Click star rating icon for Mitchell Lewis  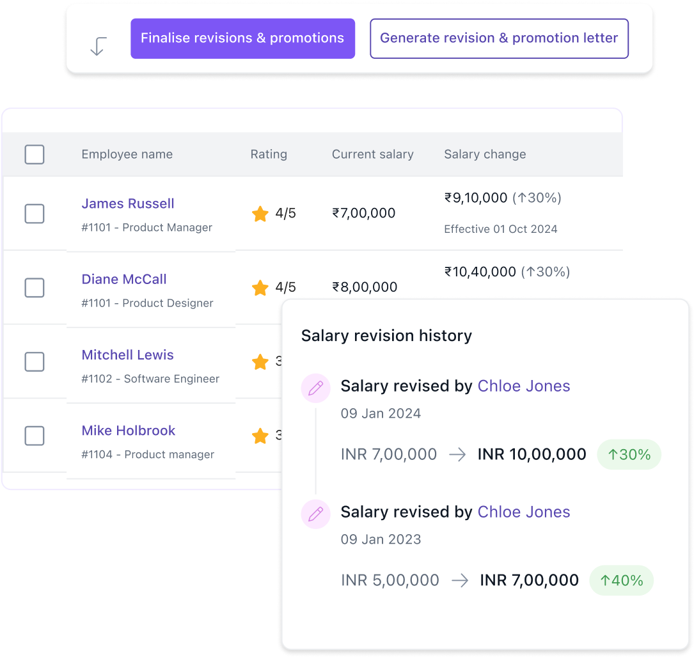(x=260, y=361)
